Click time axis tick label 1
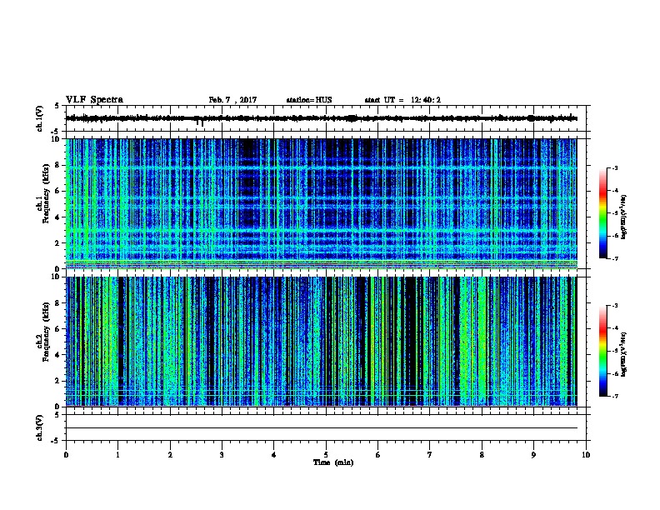Viewport: 660px width, 510px height. point(117,455)
